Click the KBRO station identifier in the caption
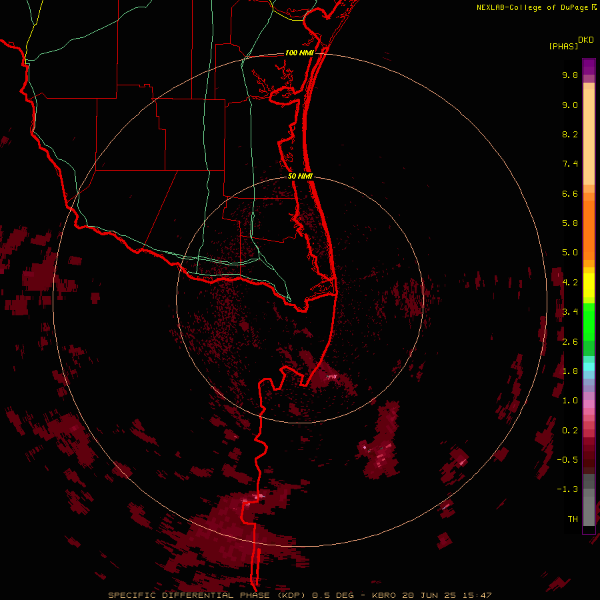The height and width of the screenshot is (600, 600). 384,595
